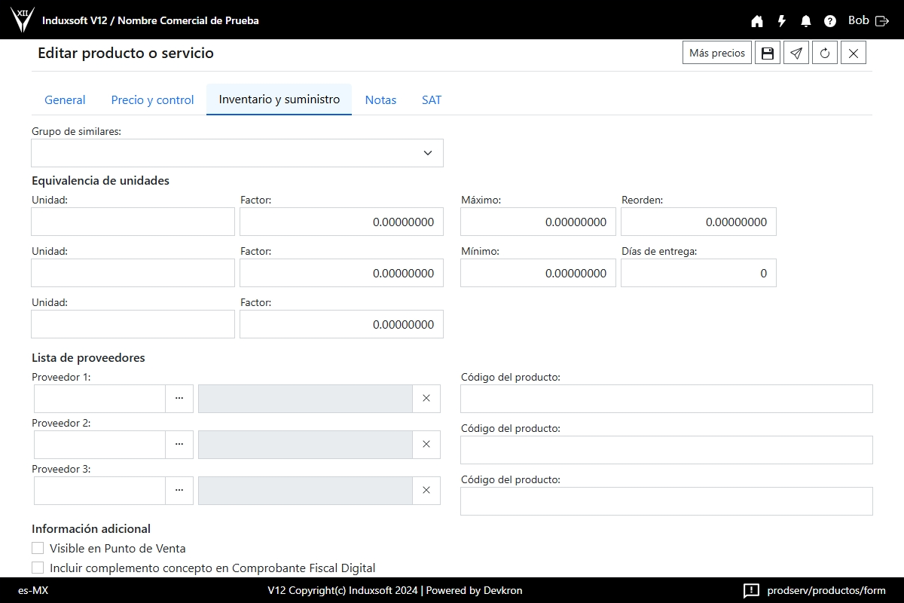904x603 pixels.
Task: Click the help question mark icon
Action: point(830,21)
